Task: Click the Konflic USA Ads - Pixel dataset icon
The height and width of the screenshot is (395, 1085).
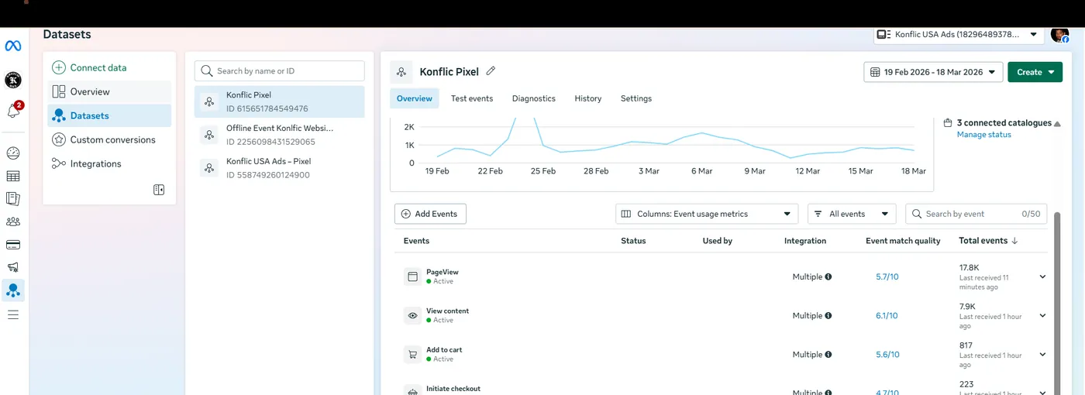Action: pyautogui.click(x=208, y=168)
